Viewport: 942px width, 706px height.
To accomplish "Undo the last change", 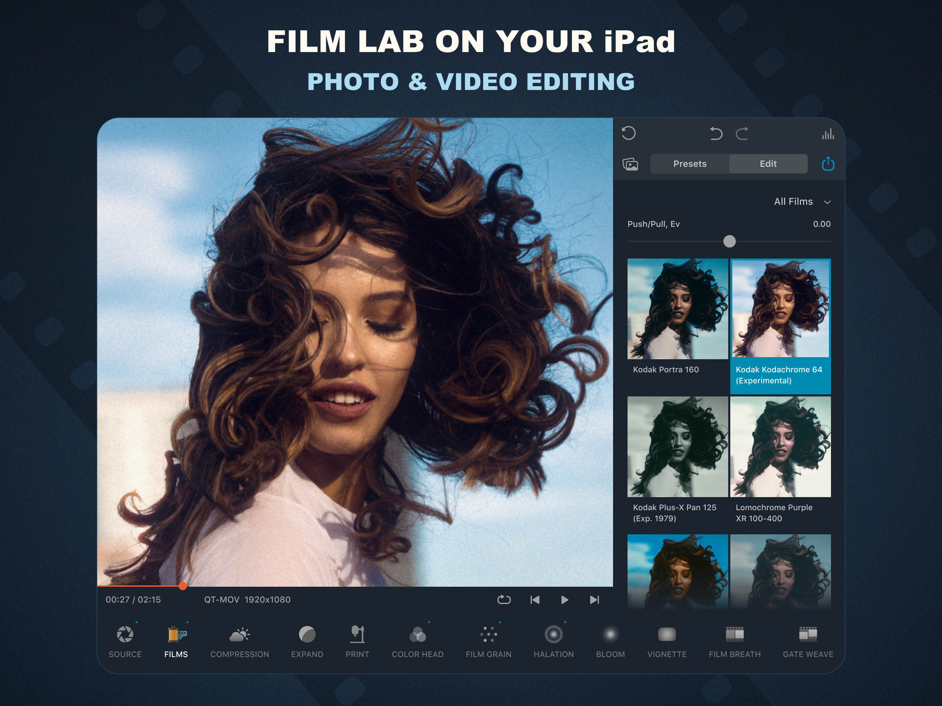I will [x=716, y=134].
